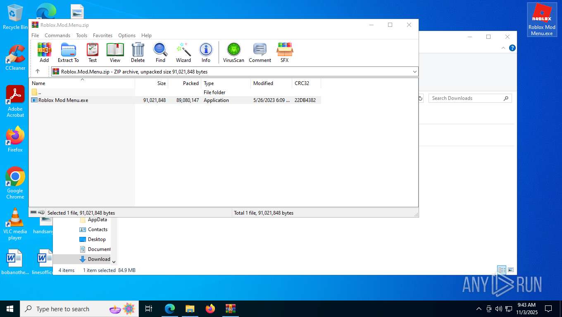Open CCleaner desktop shortcut
Image resolution: width=562 pixels, height=317 pixels.
(15, 58)
